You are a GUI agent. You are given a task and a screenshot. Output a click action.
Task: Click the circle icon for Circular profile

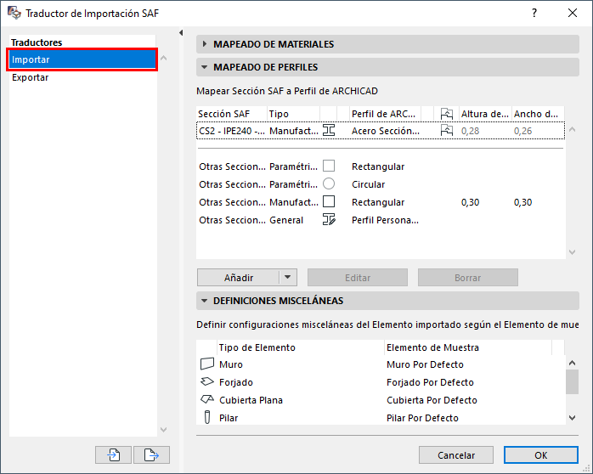(329, 183)
